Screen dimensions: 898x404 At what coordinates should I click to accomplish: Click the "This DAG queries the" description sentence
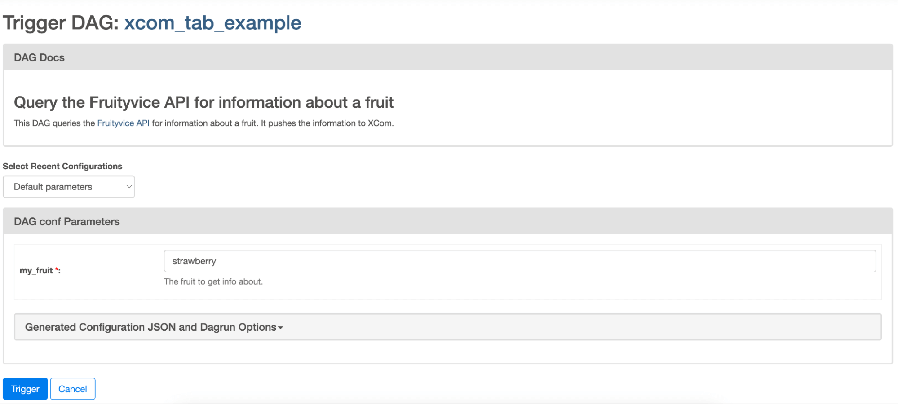54,123
